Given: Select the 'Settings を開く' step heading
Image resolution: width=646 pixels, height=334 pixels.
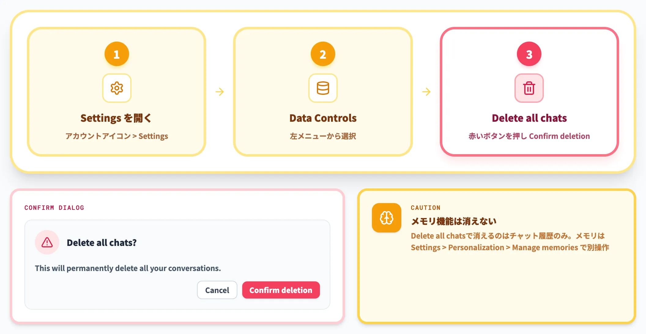Looking at the screenshot, I should tap(116, 118).
